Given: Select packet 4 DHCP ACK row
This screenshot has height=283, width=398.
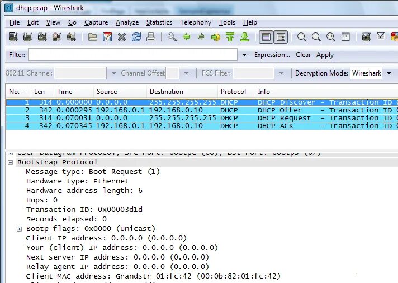Looking at the screenshot, I should click(x=202, y=126).
